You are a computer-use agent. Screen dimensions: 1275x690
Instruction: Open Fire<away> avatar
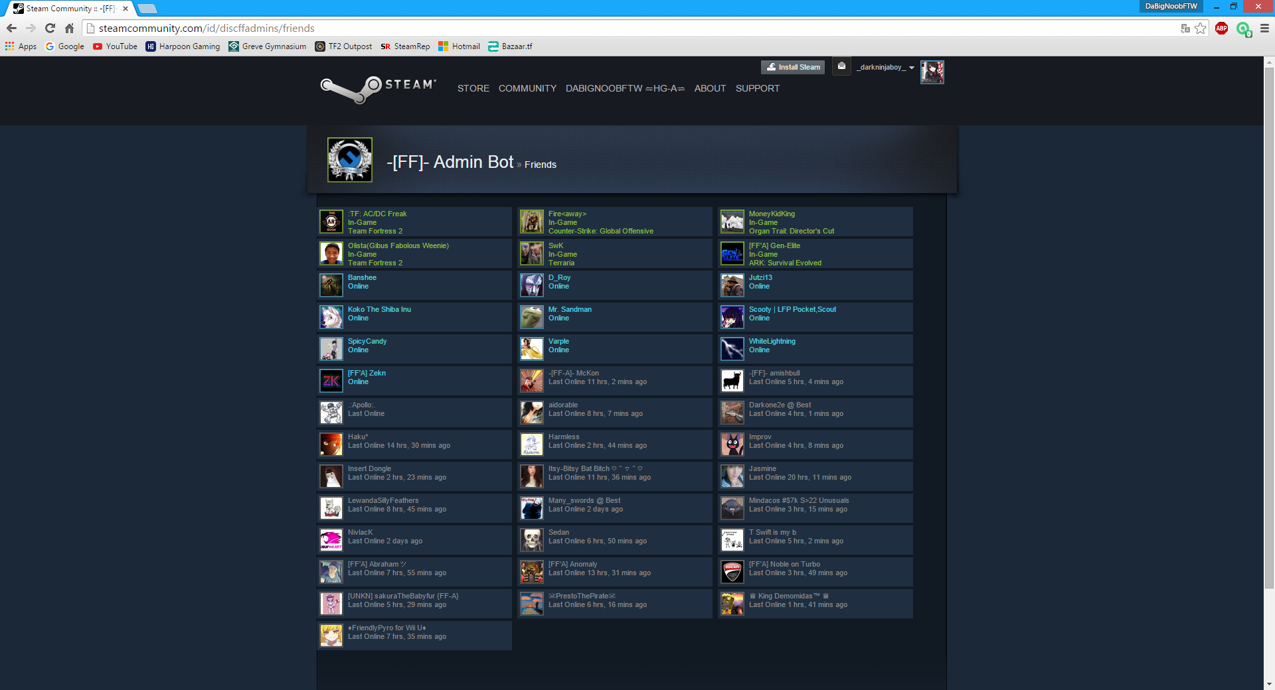pos(532,222)
